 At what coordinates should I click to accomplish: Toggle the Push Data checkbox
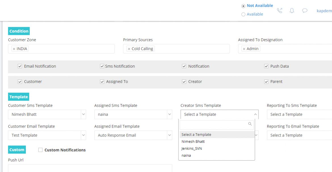click(x=266, y=66)
